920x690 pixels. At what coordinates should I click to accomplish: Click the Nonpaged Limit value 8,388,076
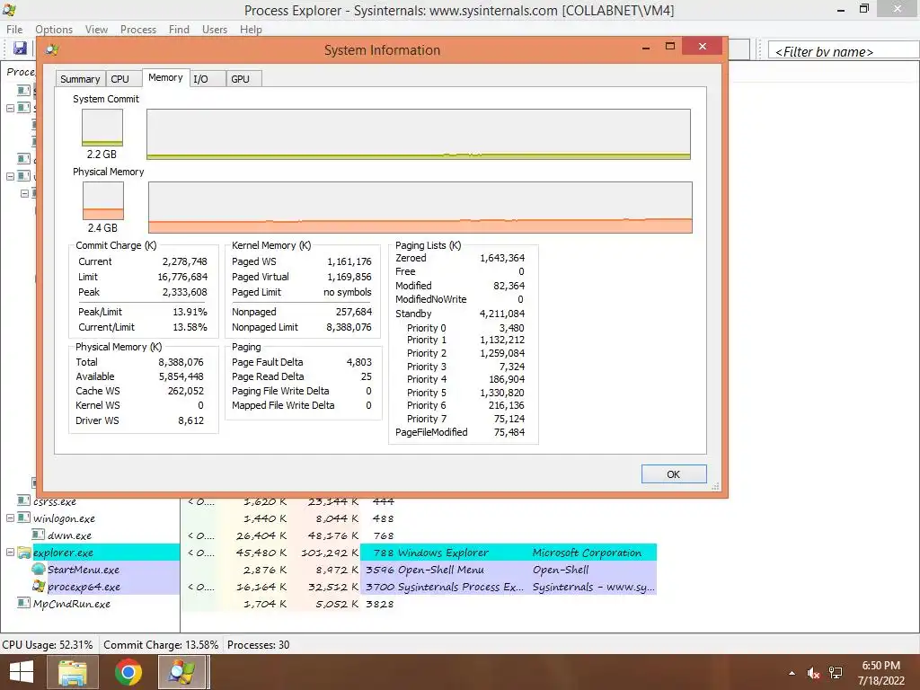point(349,327)
